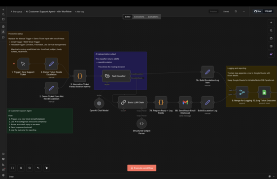Screen dimensions: 277x179
Task: Click the 170,867 star count
Action: [268, 11]
